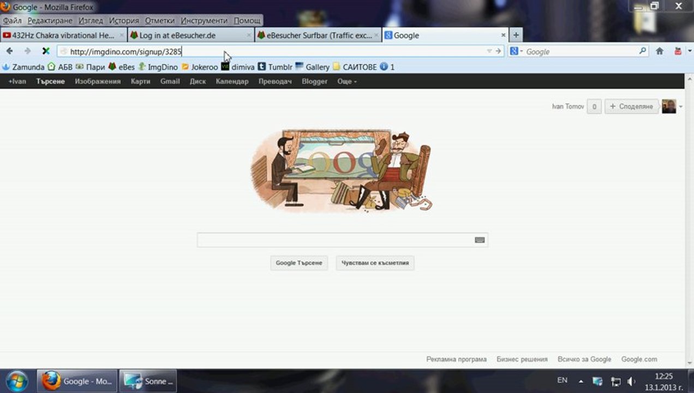Open the Jokeroo bookmark
Viewport: 694px width, 393px height.
click(200, 67)
